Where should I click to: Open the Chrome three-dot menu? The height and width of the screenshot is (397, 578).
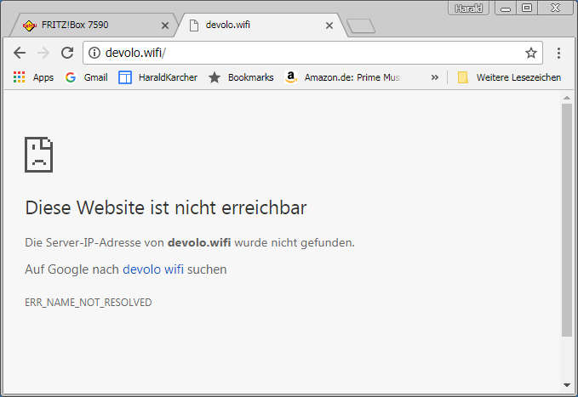coord(558,53)
